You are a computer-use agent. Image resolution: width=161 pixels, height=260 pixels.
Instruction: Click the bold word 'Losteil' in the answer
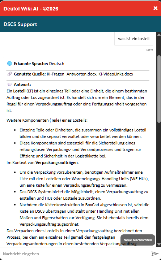pyautogui.click(x=19, y=91)
